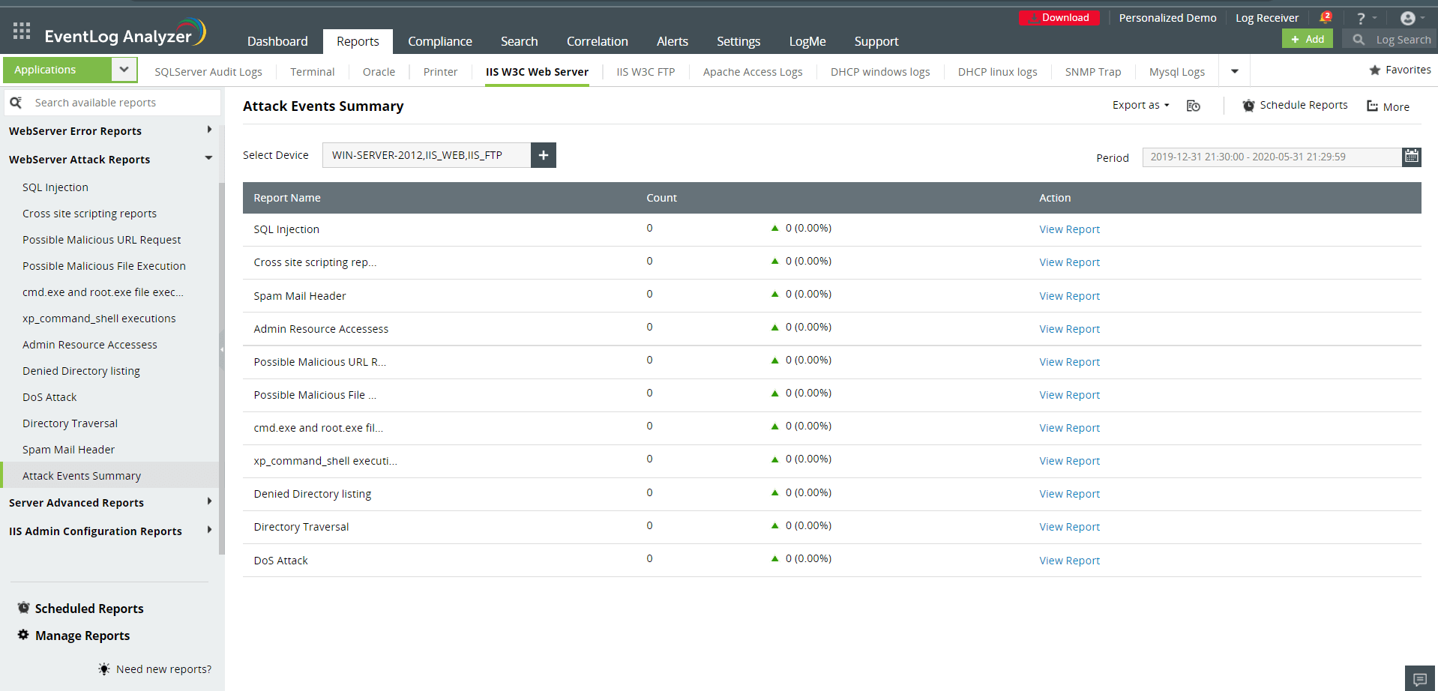
Task: Open Possible Malicious URL Request in sidebar
Action: coord(102,240)
